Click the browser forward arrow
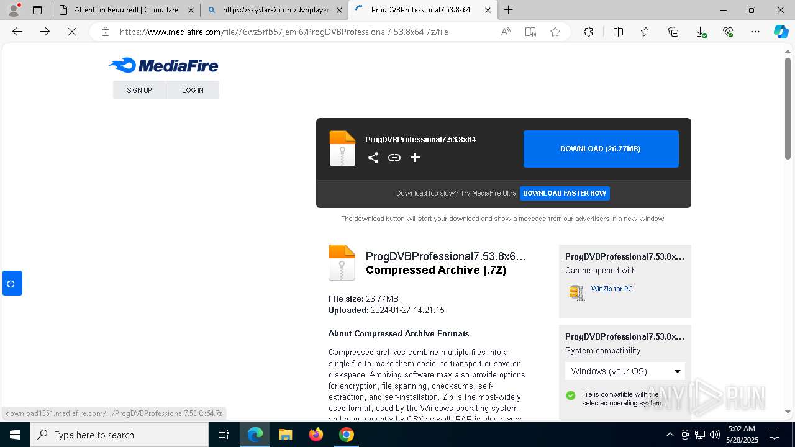Screen dimensions: 795x447 coord(45,32)
